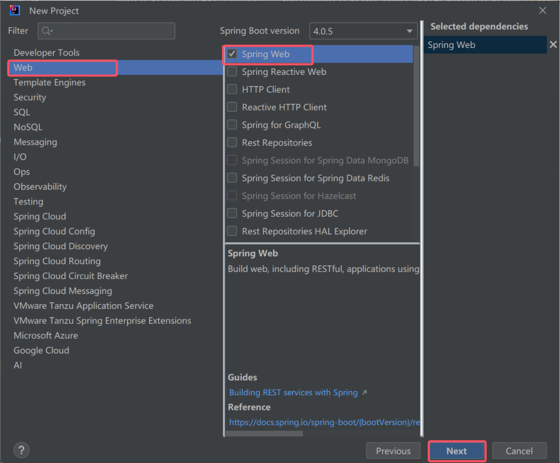This screenshot has width=560, height=463.
Task: Open the docs.spring.io reference link
Action: (x=324, y=422)
